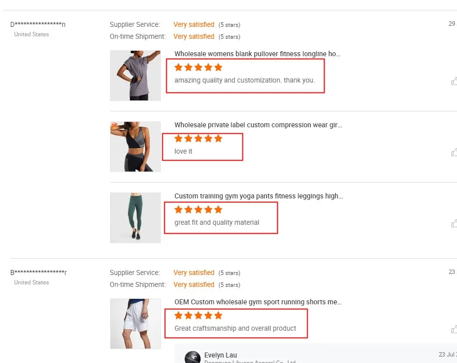The image size is (457, 363).
Task: Click the stars above 'love it'
Action: (x=198, y=139)
